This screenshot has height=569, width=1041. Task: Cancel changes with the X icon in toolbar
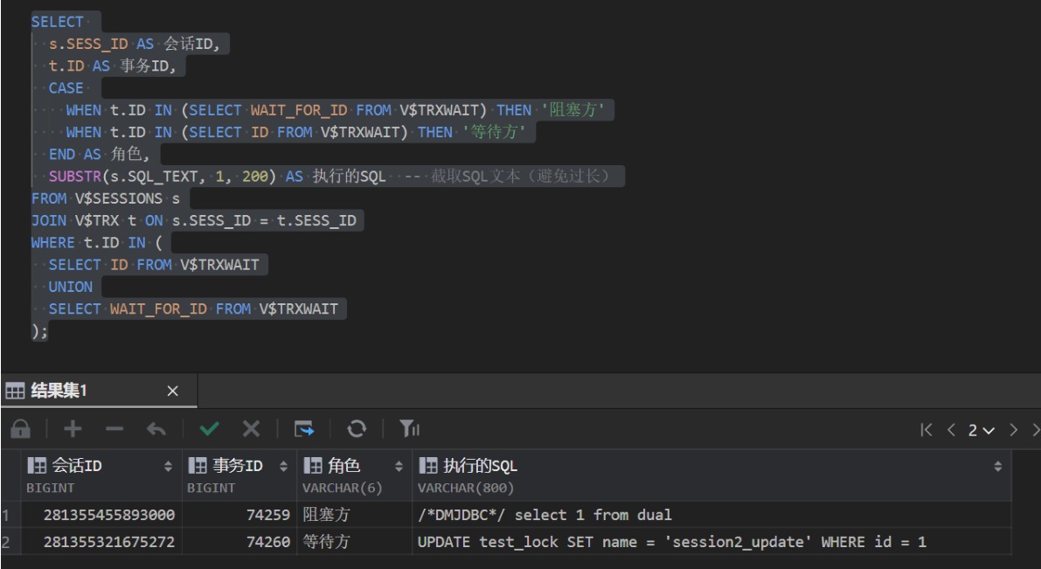click(251, 429)
